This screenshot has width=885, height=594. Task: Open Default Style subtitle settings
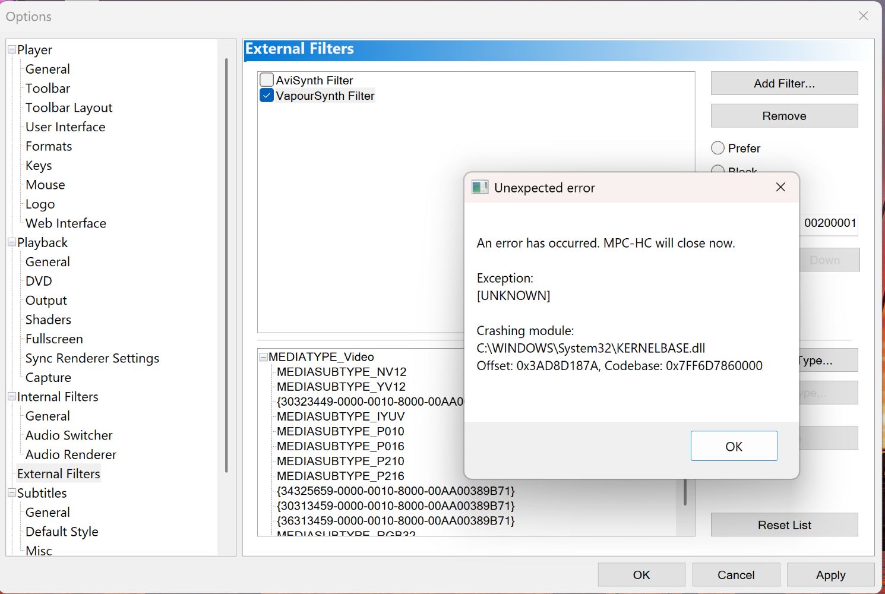[62, 532]
